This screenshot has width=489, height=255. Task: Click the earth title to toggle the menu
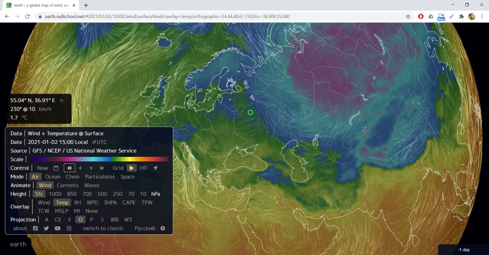click(18, 244)
